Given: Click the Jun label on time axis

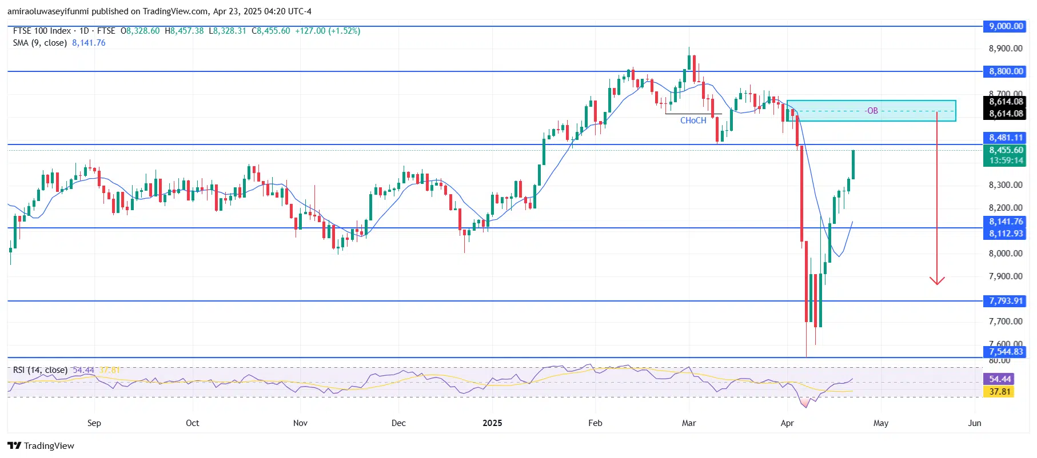Looking at the screenshot, I should 975,423.
